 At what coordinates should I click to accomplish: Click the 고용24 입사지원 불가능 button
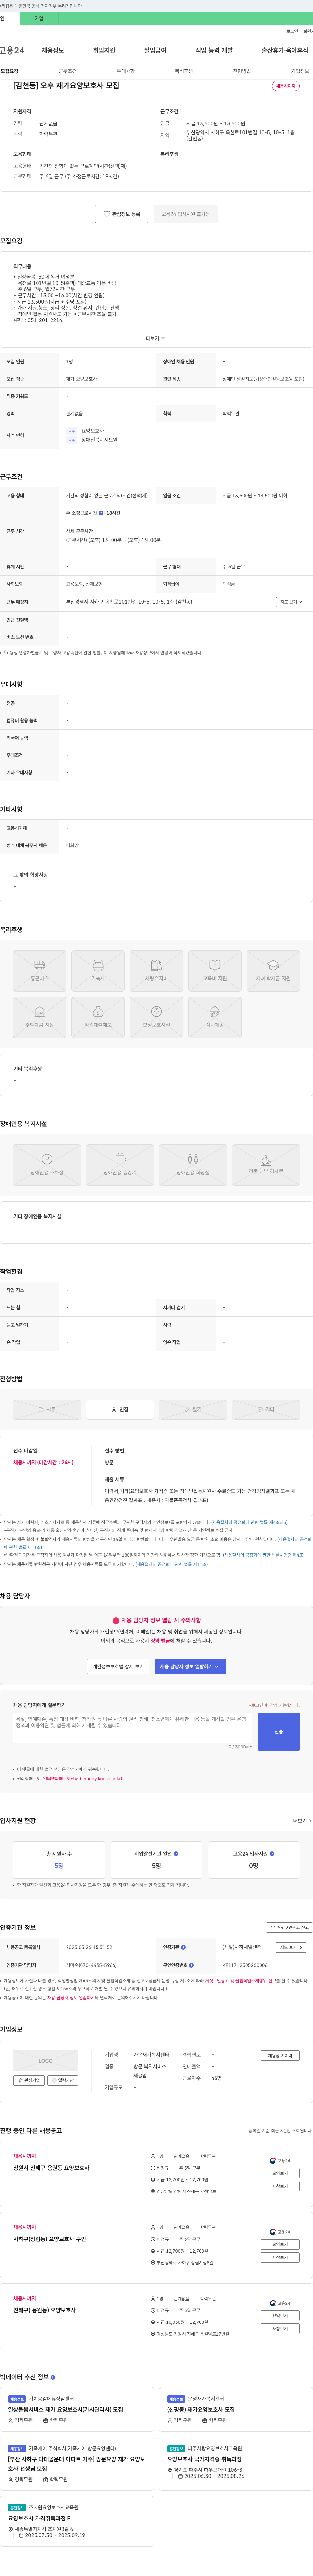click(x=186, y=214)
